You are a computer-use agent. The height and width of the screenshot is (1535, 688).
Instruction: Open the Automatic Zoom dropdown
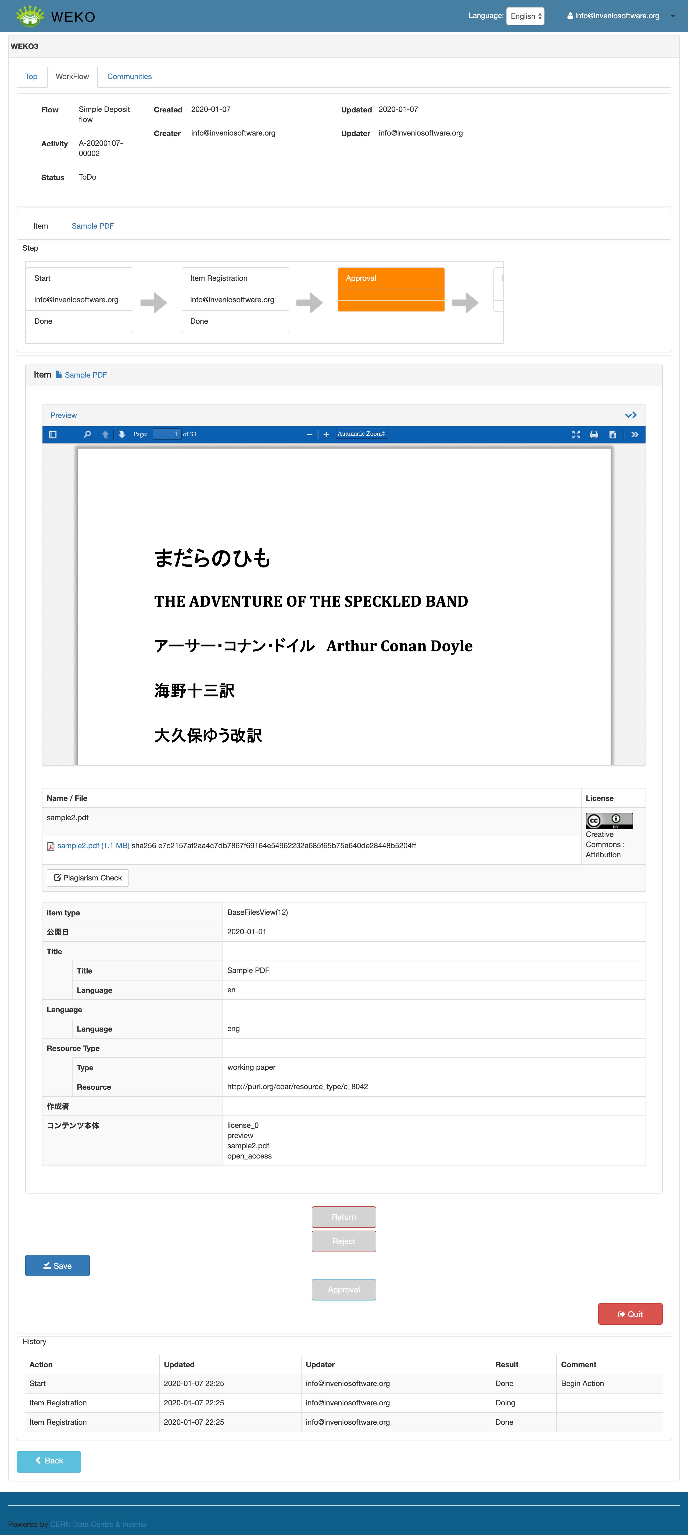(361, 434)
